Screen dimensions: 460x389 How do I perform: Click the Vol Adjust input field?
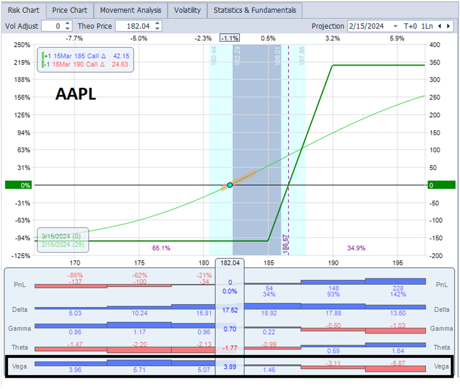(x=53, y=26)
